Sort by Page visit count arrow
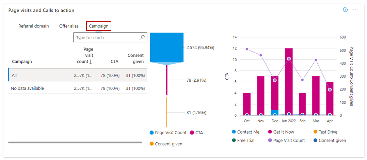Image resolution: width=367 pixels, height=160 pixels. 91,62
